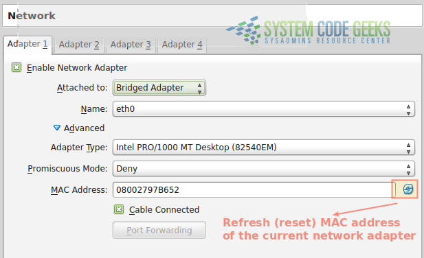Collapse the Advanced section label
The width and height of the screenshot is (424, 258).
point(84,128)
